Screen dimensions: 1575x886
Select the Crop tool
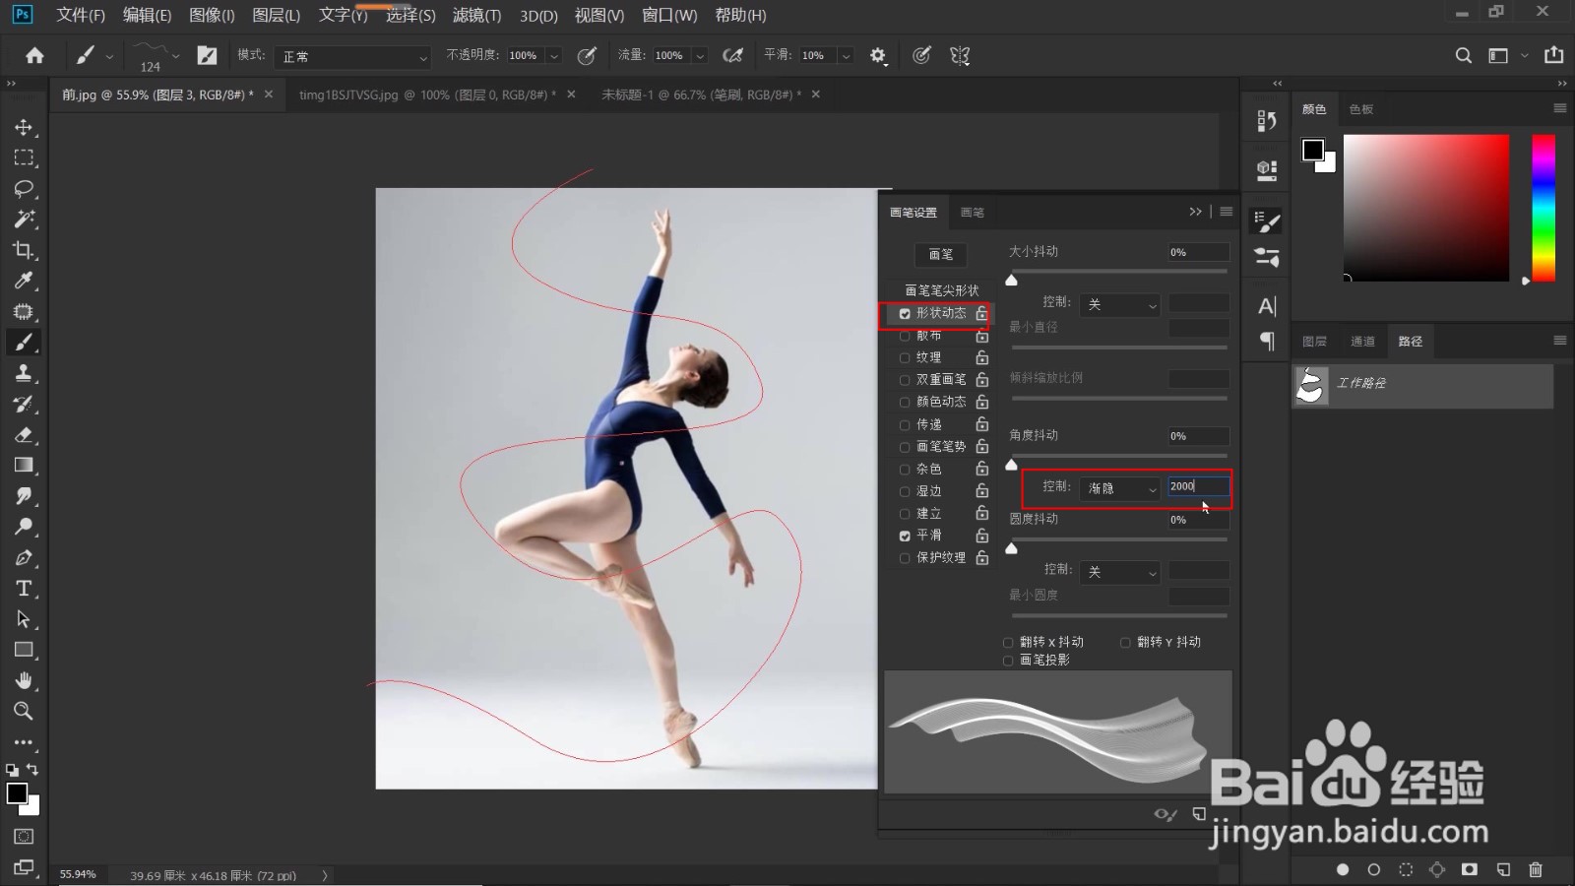click(24, 250)
